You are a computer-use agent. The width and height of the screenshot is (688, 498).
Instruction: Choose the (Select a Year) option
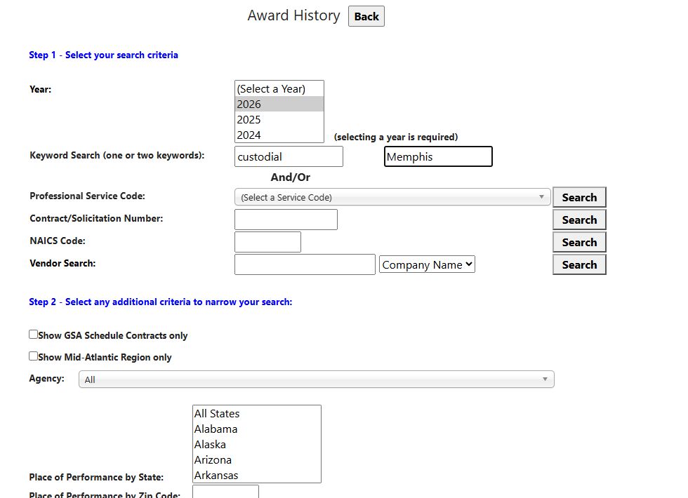point(279,88)
